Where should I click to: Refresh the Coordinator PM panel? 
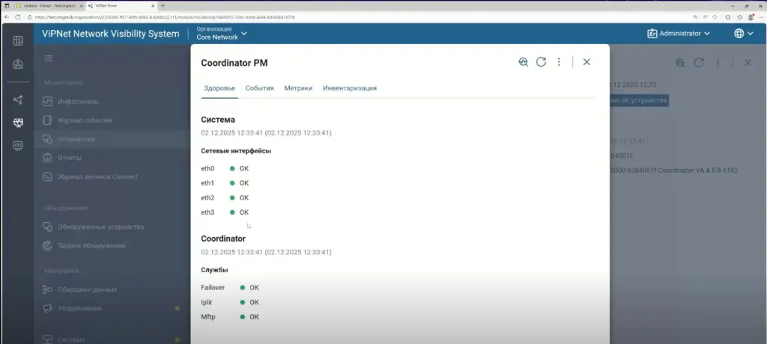coord(541,62)
